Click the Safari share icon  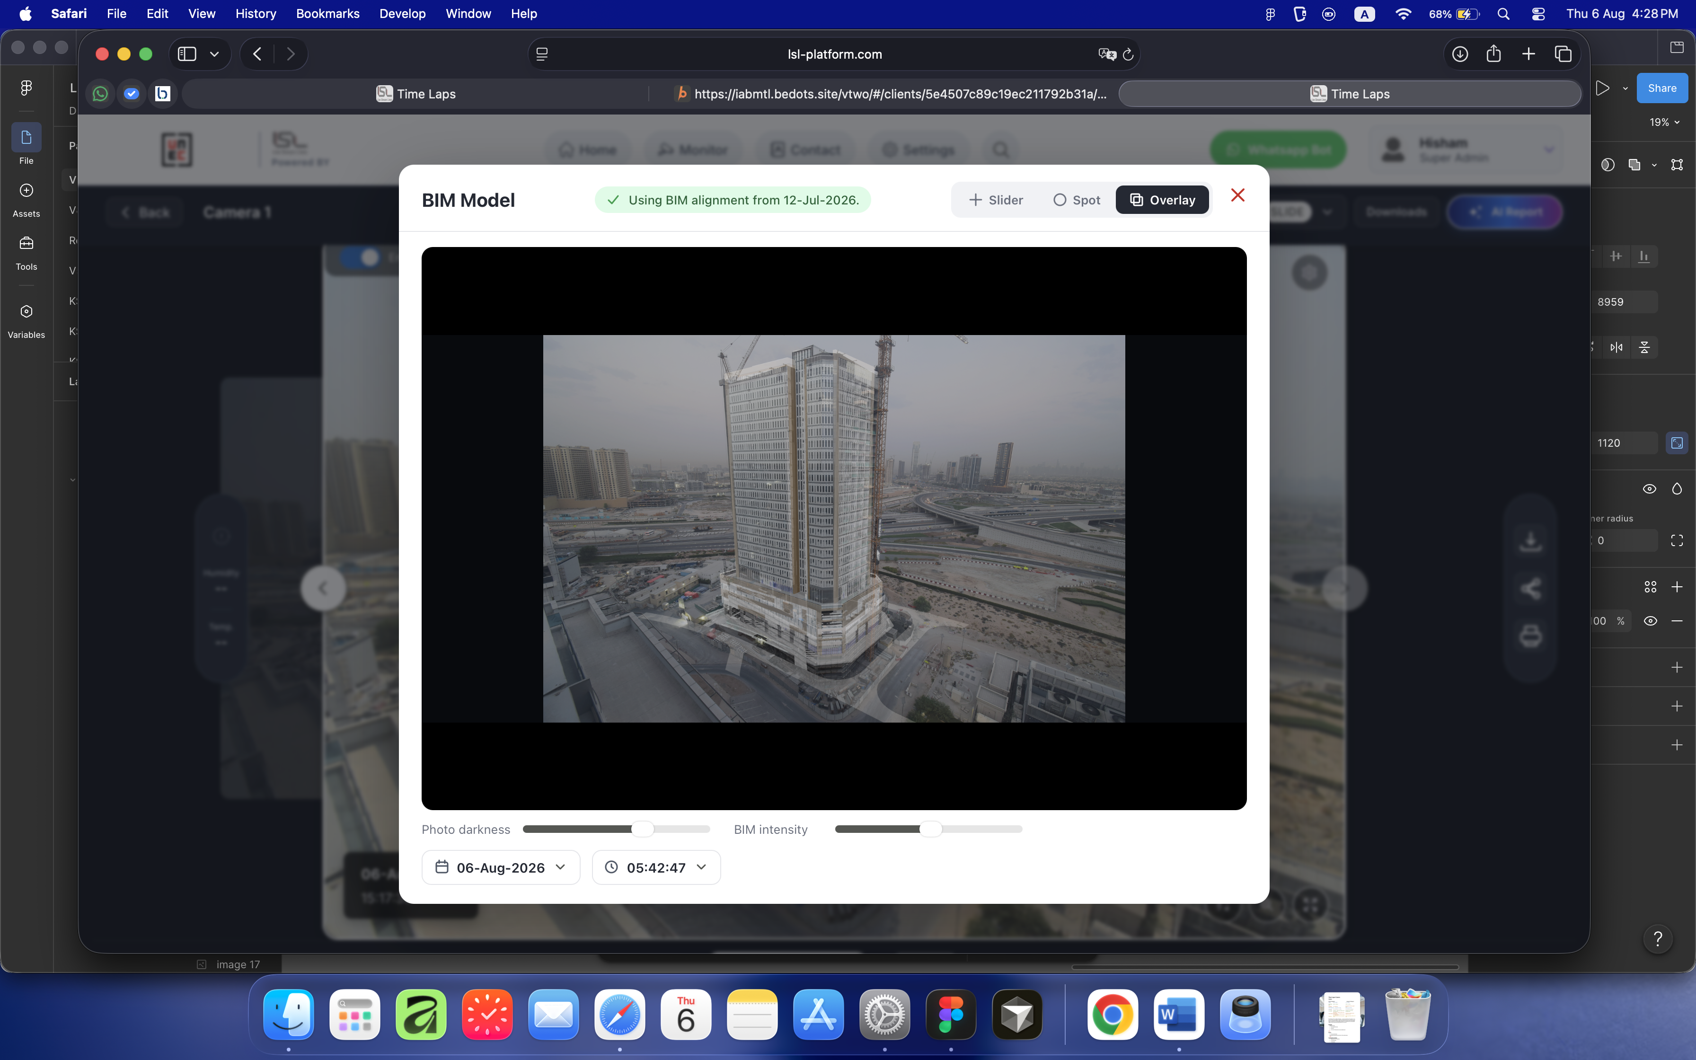pos(1493,54)
